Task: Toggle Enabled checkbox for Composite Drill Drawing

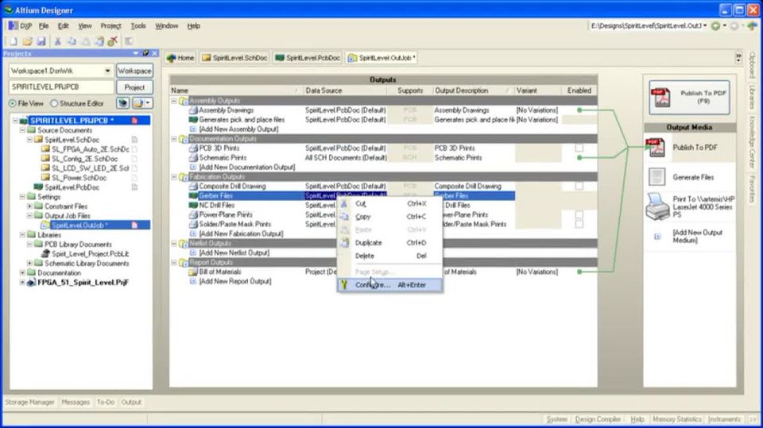Action: 579,186
